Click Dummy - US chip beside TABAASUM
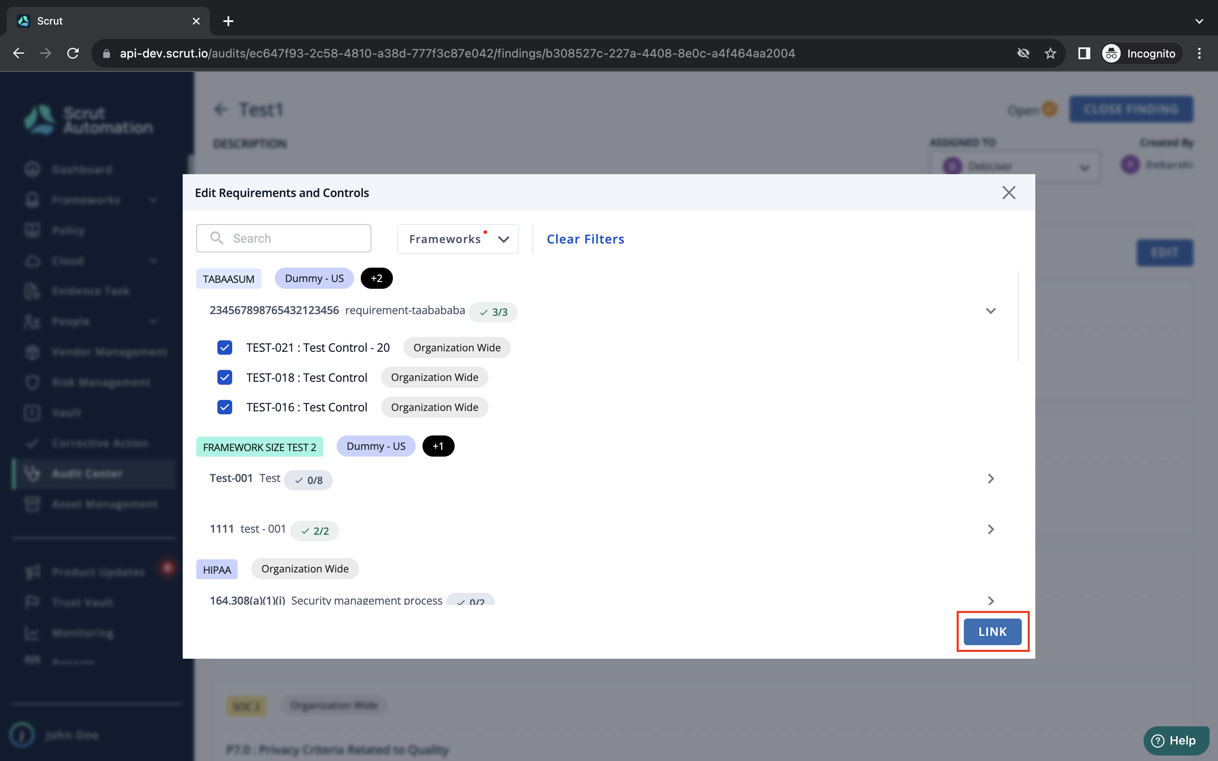The height and width of the screenshot is (761, 1218). click(314, 278)
